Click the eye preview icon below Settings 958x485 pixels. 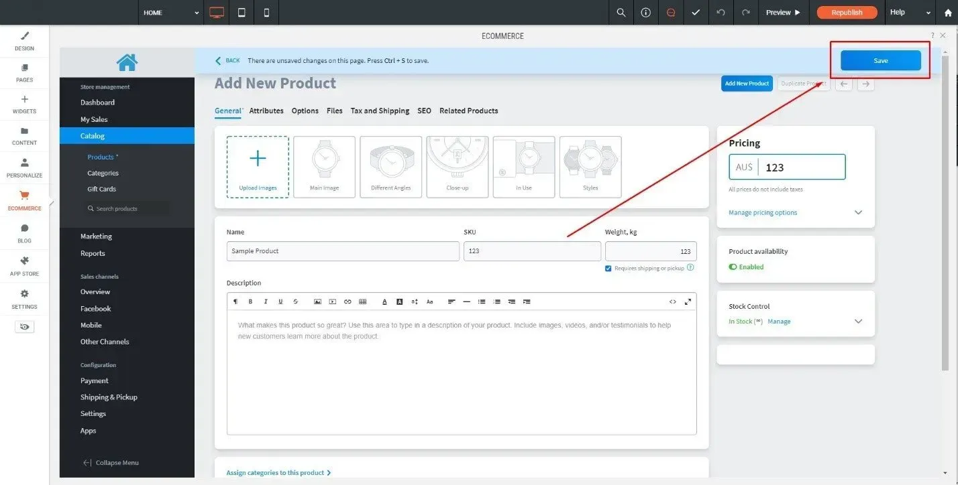coord(25,327)
